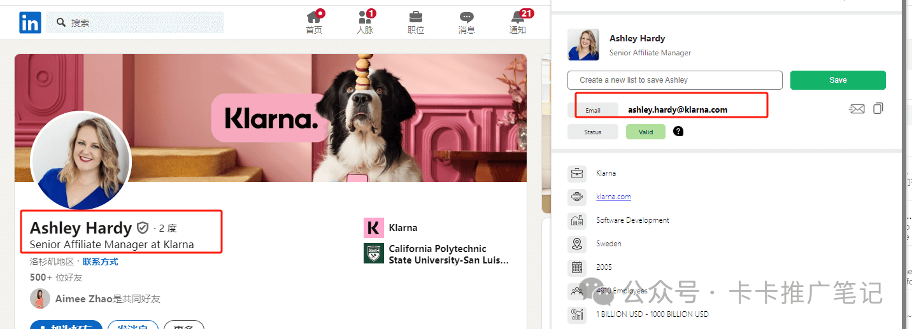Image resolution: width=912 pixels, height=329 pixels.
Task: Click the location pin icon
Action: (x=578, y=244)
